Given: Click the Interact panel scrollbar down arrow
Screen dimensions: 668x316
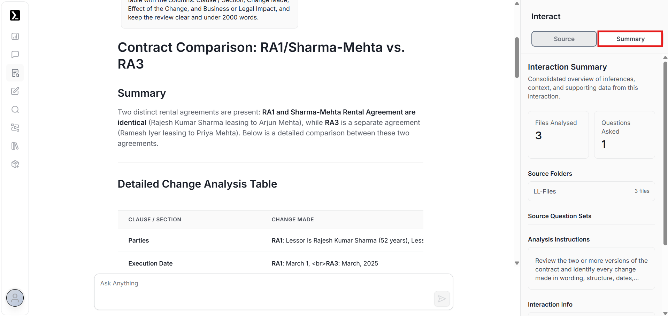Looking at the screenshot, I should (x=665, y=313).
